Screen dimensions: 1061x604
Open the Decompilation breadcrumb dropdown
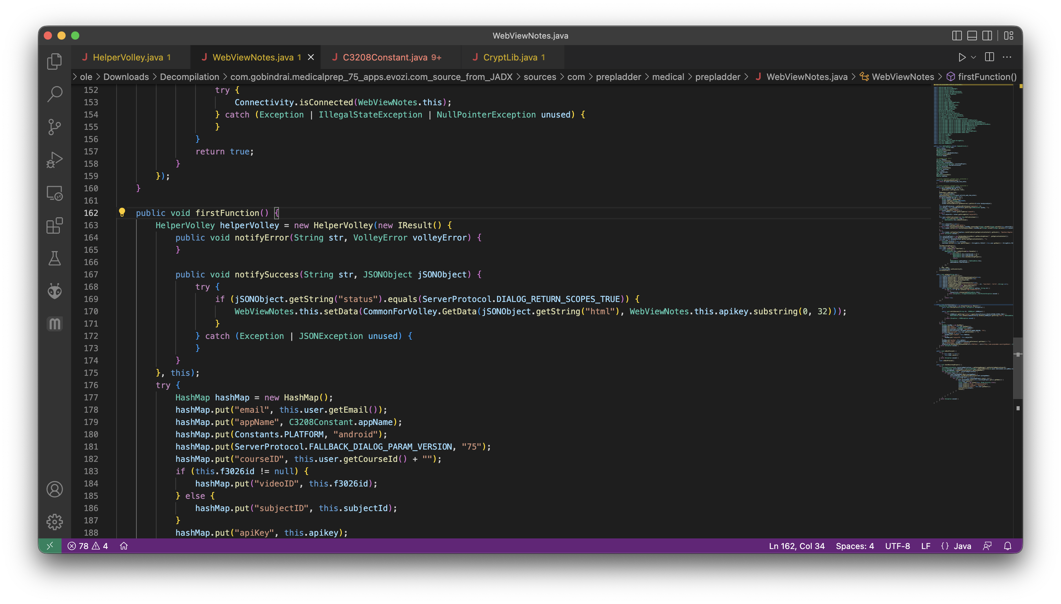click(189, 77)
